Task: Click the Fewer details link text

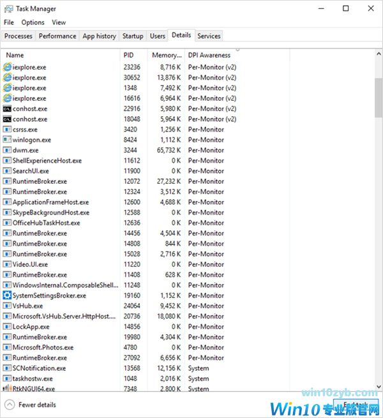Action: coord(37,405)
